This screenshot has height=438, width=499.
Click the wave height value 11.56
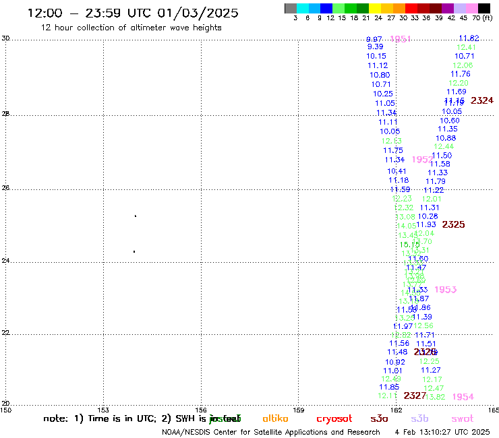point(399,343)
